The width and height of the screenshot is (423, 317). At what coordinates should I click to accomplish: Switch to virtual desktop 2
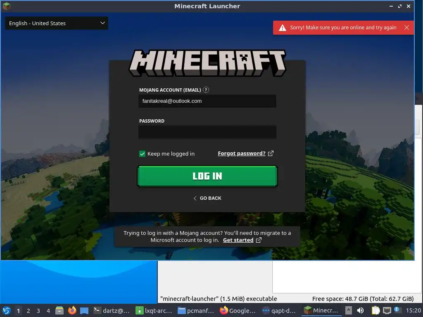(29, 311)
